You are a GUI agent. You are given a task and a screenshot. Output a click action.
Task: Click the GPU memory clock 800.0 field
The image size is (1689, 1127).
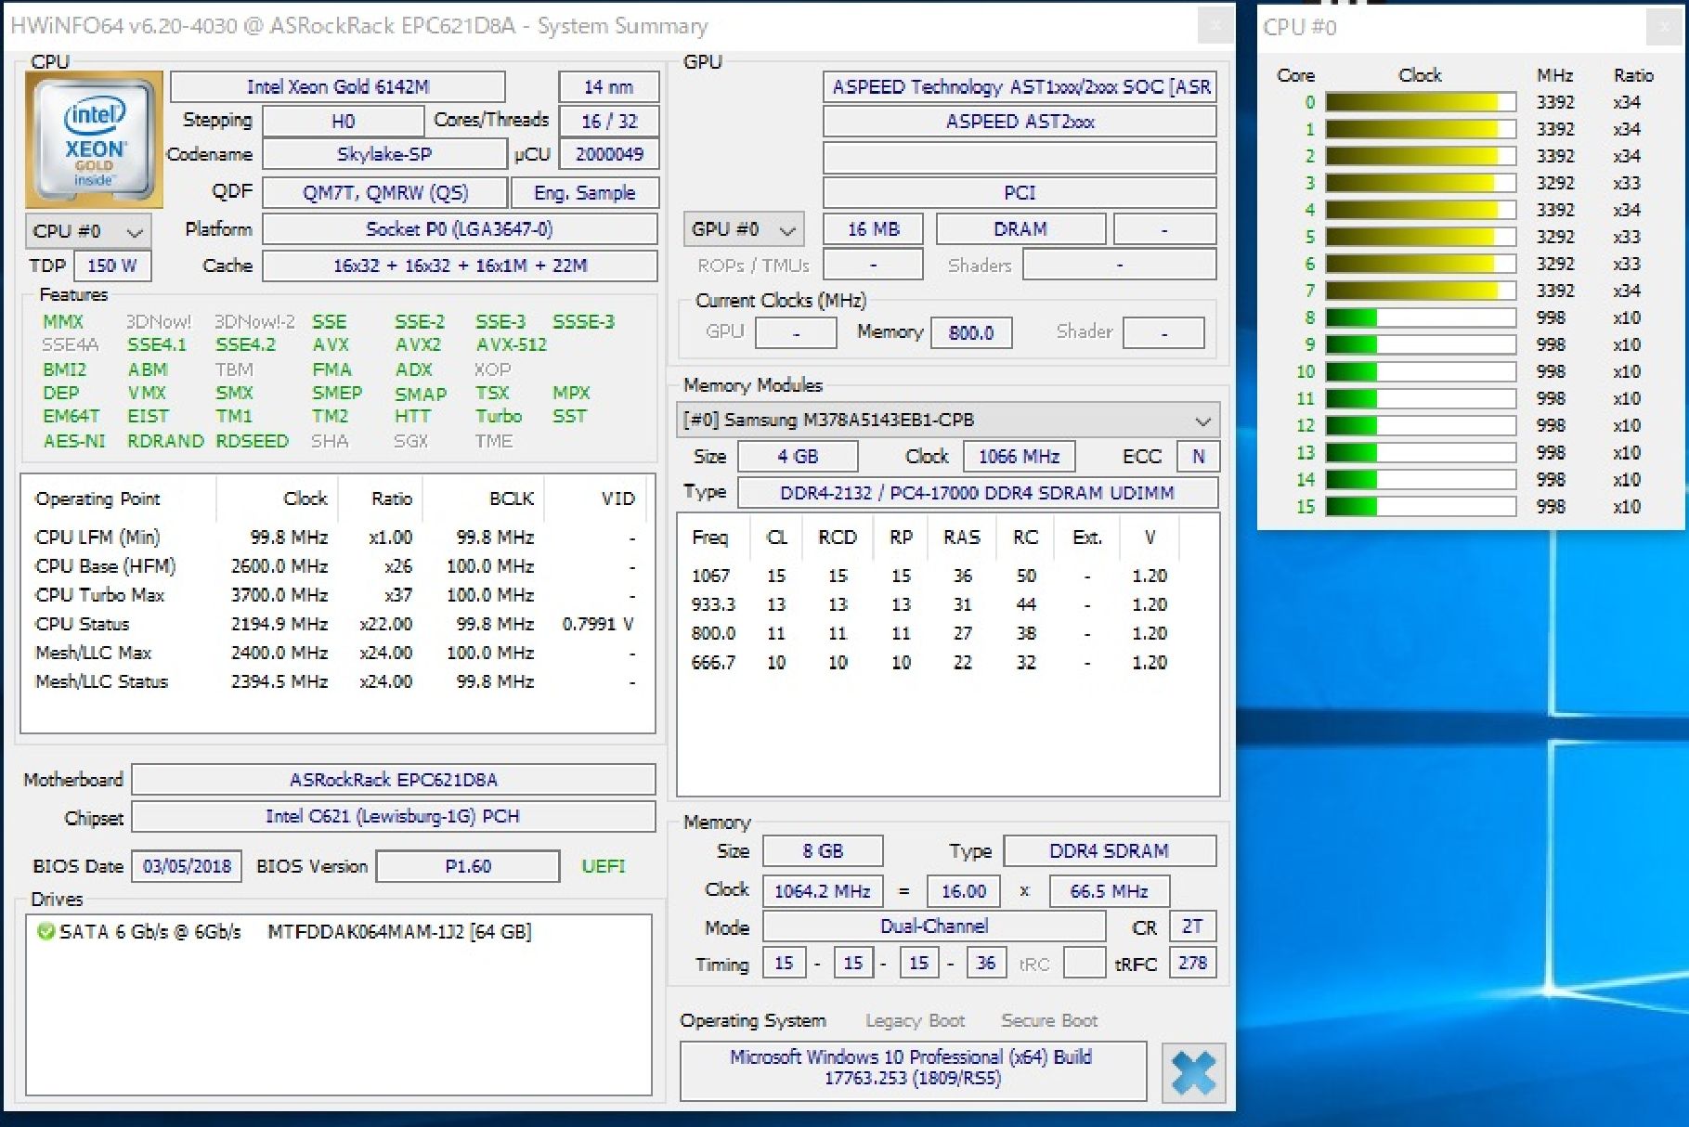pyautogui.click(x=971, y=332)
